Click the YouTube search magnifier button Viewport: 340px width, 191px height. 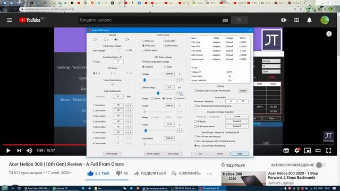[240, 20]
